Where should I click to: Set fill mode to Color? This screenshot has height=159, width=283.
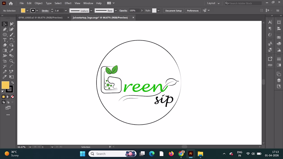[x=3, y=97]
